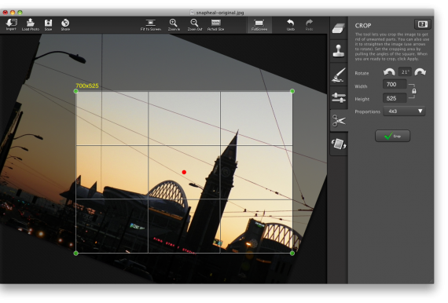448x303 pixels.
Task: Rotate the image counterclockwise with the left arrow
Action: point(389,72)
